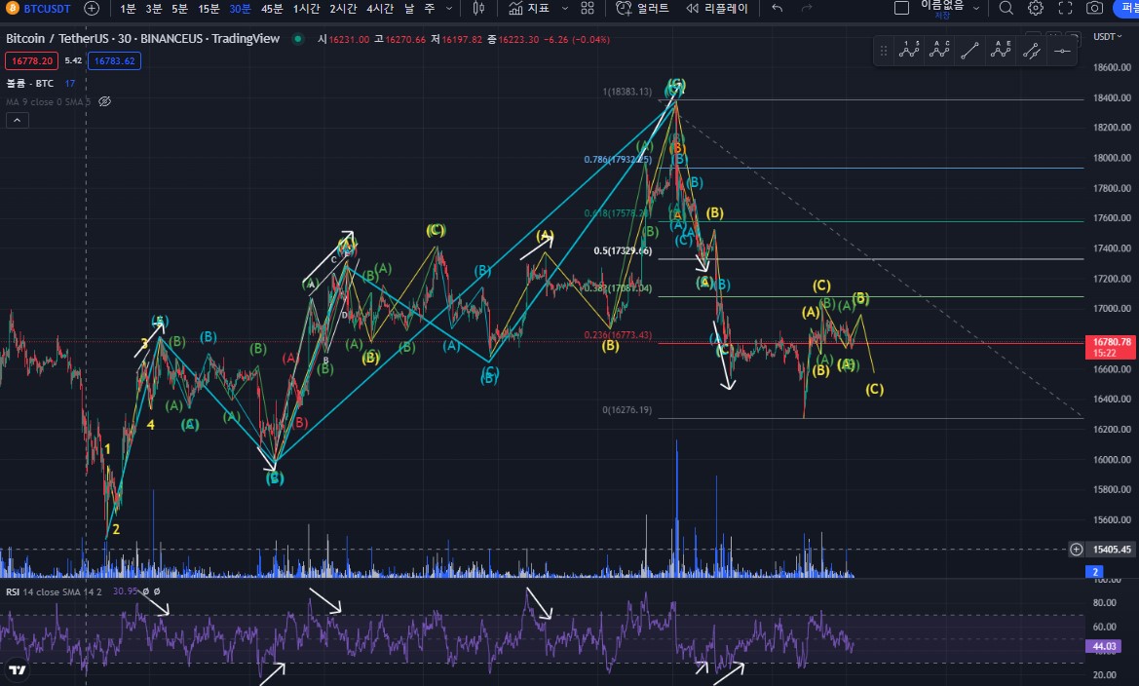The height and width of the screenshot is (686, 1139).
Task: Switch to the weekly 주 timeframe
Action: point(430,9)
